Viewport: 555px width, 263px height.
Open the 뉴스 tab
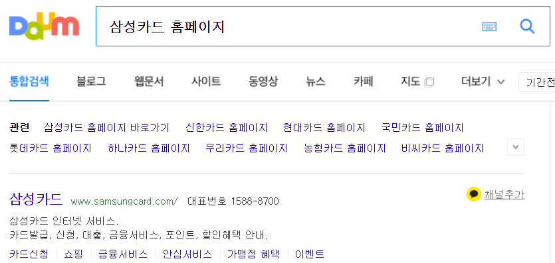(315, 81)
